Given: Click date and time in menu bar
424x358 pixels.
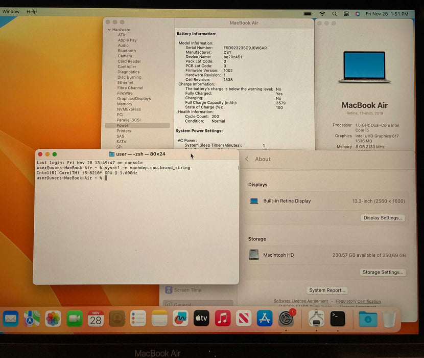Looking at the screenshot, I should tap(387, 14).
